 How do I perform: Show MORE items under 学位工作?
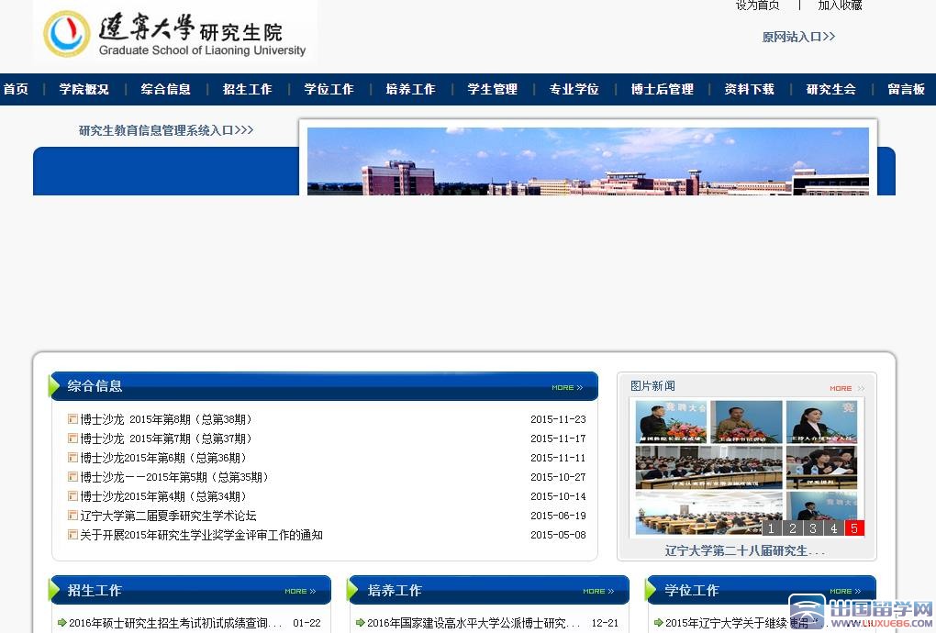845,591
